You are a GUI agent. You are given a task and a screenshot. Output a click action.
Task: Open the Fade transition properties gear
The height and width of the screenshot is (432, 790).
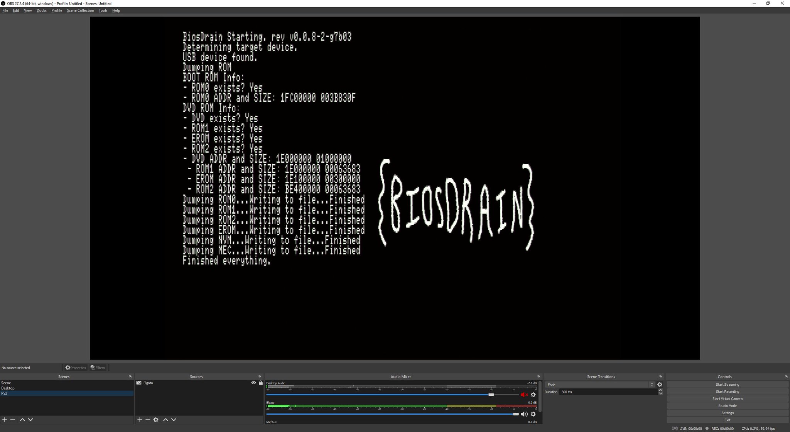pyautogui.click(x=660, y=385)
